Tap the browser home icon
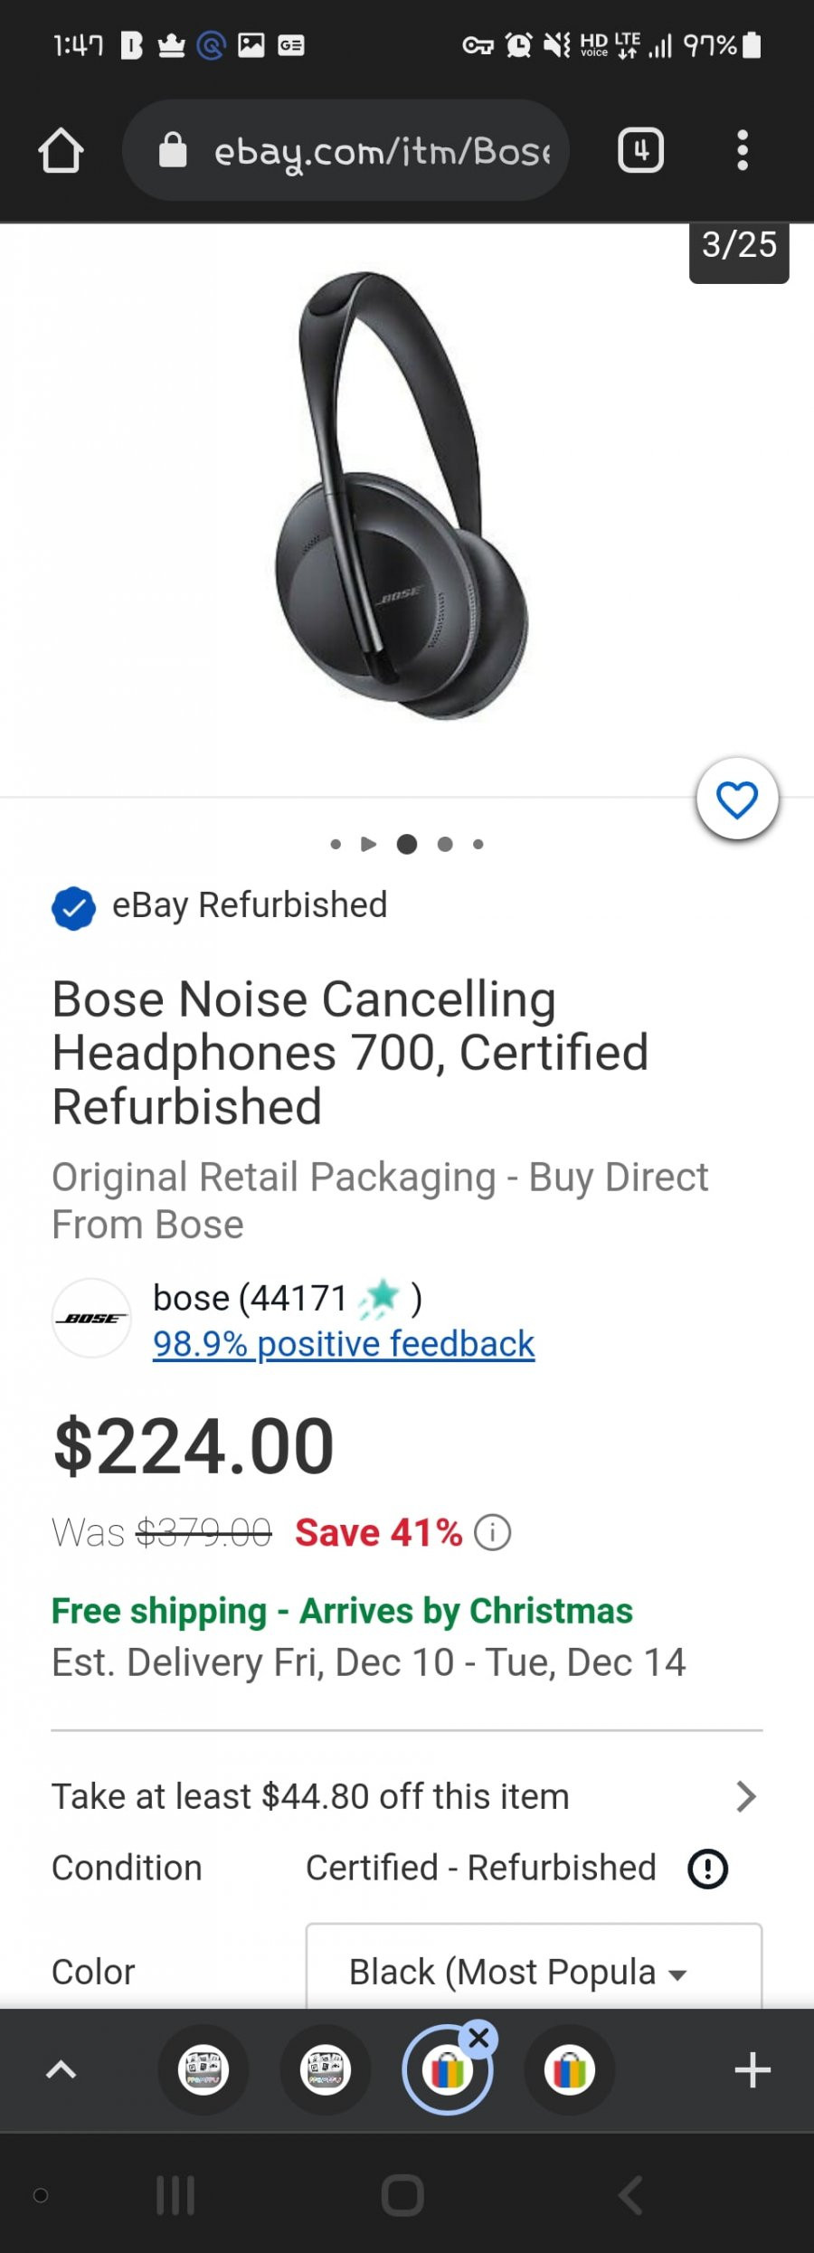 (61, 150)
